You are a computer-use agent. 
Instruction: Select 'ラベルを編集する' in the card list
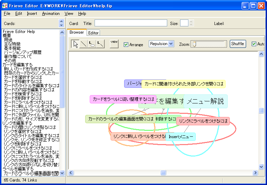[x=18, y=169]
